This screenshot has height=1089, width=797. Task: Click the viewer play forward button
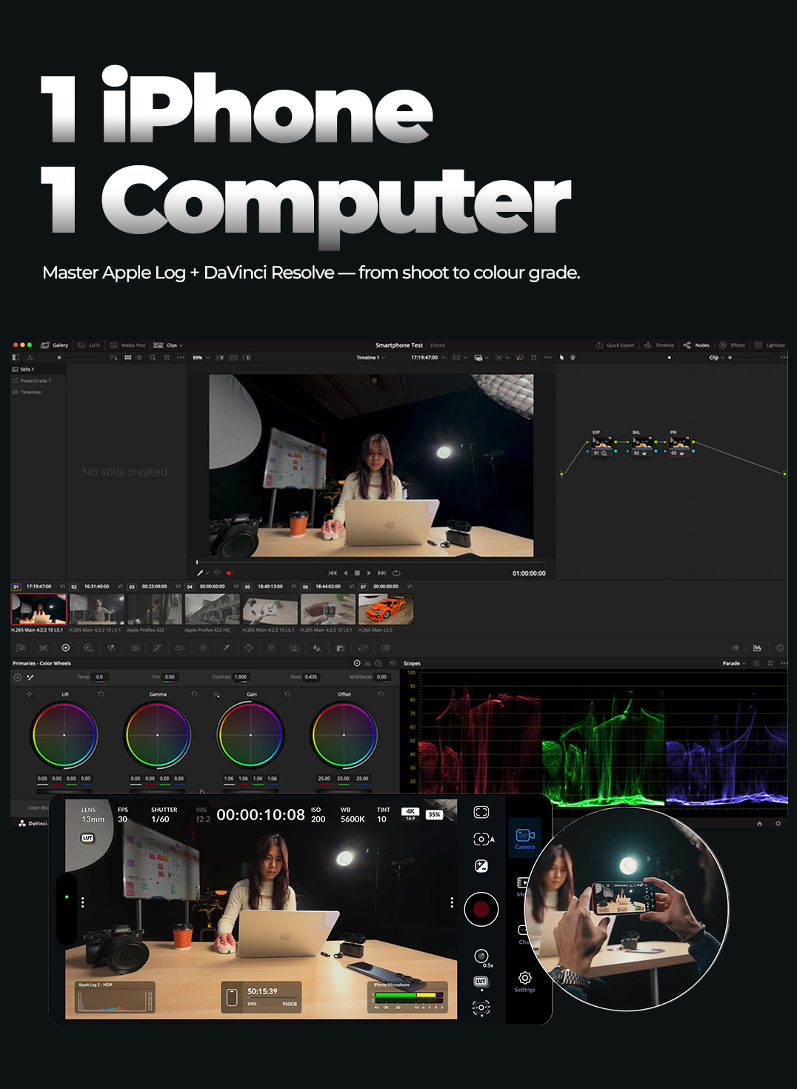click(369, 573)
